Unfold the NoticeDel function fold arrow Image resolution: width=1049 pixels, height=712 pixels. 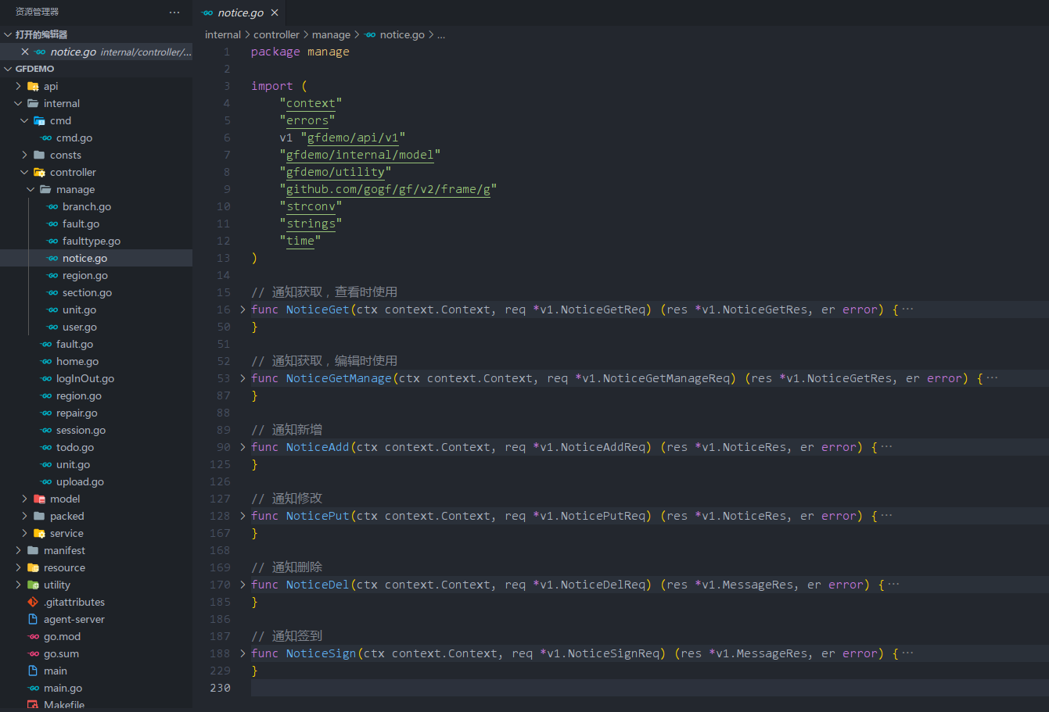click(242, 585)
